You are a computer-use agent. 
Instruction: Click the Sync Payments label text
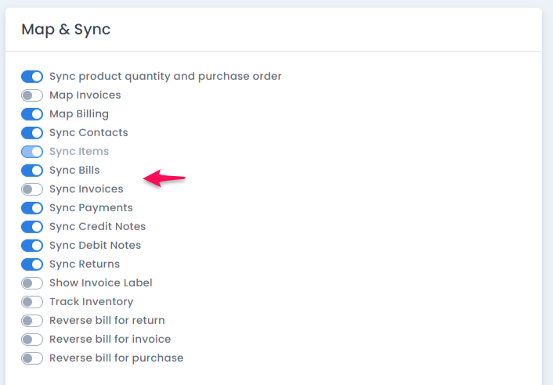[91, 208]
